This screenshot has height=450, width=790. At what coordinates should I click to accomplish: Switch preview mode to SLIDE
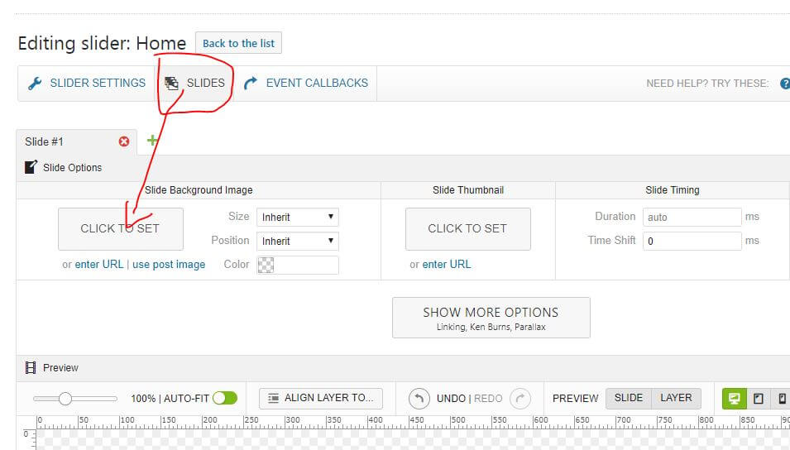(629, 398)
